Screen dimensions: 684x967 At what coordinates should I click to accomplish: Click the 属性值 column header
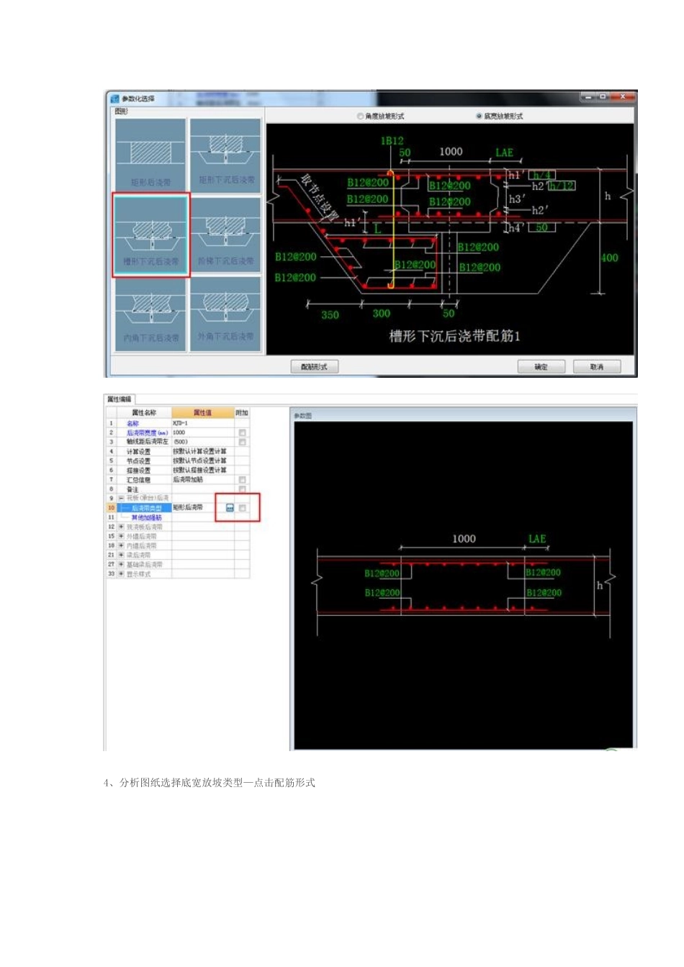(202, 413)
